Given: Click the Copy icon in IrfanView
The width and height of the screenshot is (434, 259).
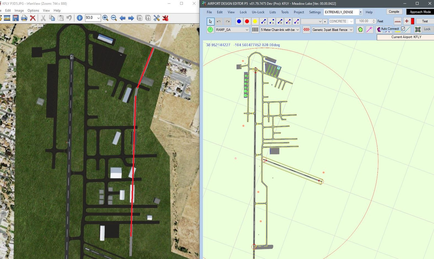Looking at the screenshot, I should pos(52,18).
